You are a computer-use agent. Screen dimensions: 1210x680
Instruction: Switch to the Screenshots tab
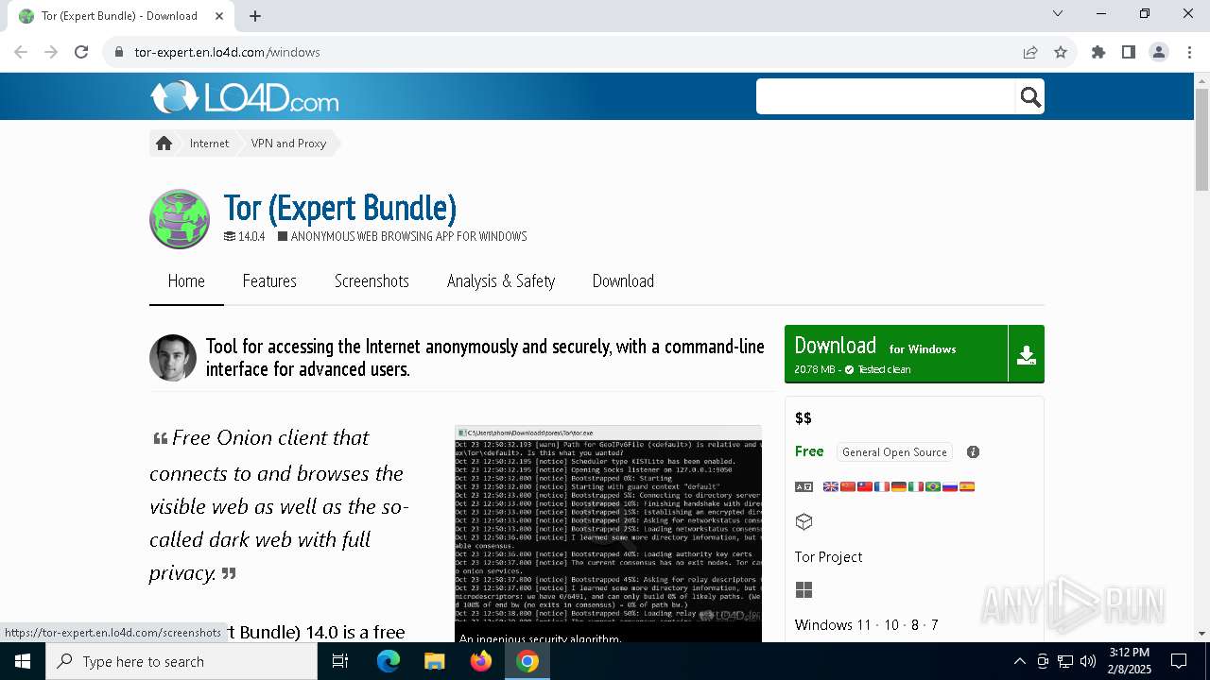[x=372, y=280]
